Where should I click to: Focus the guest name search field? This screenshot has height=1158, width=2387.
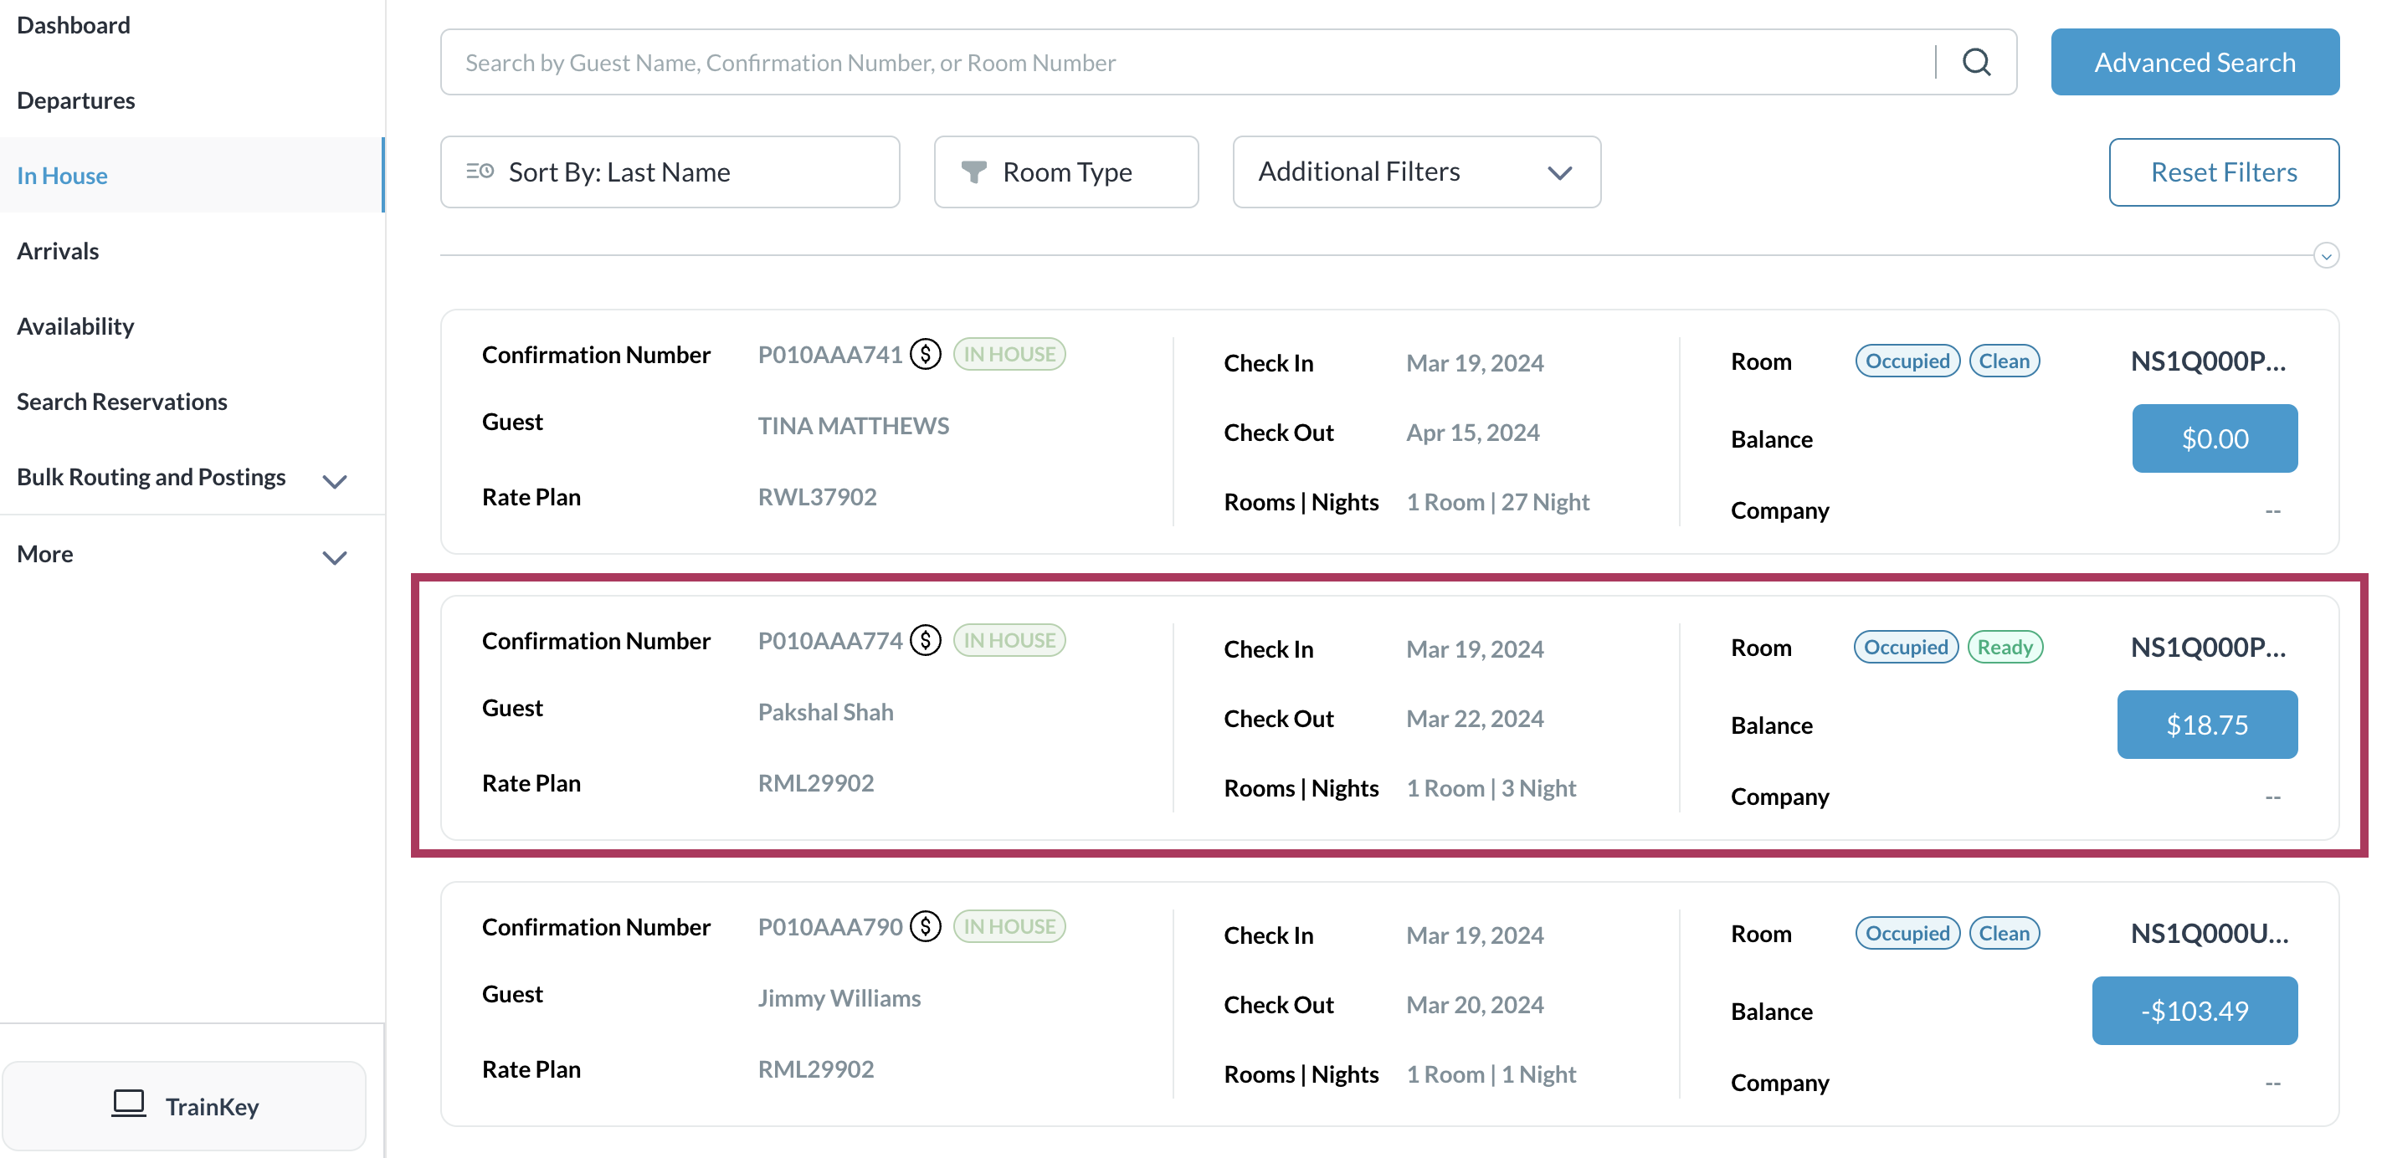pos(1186,62)
